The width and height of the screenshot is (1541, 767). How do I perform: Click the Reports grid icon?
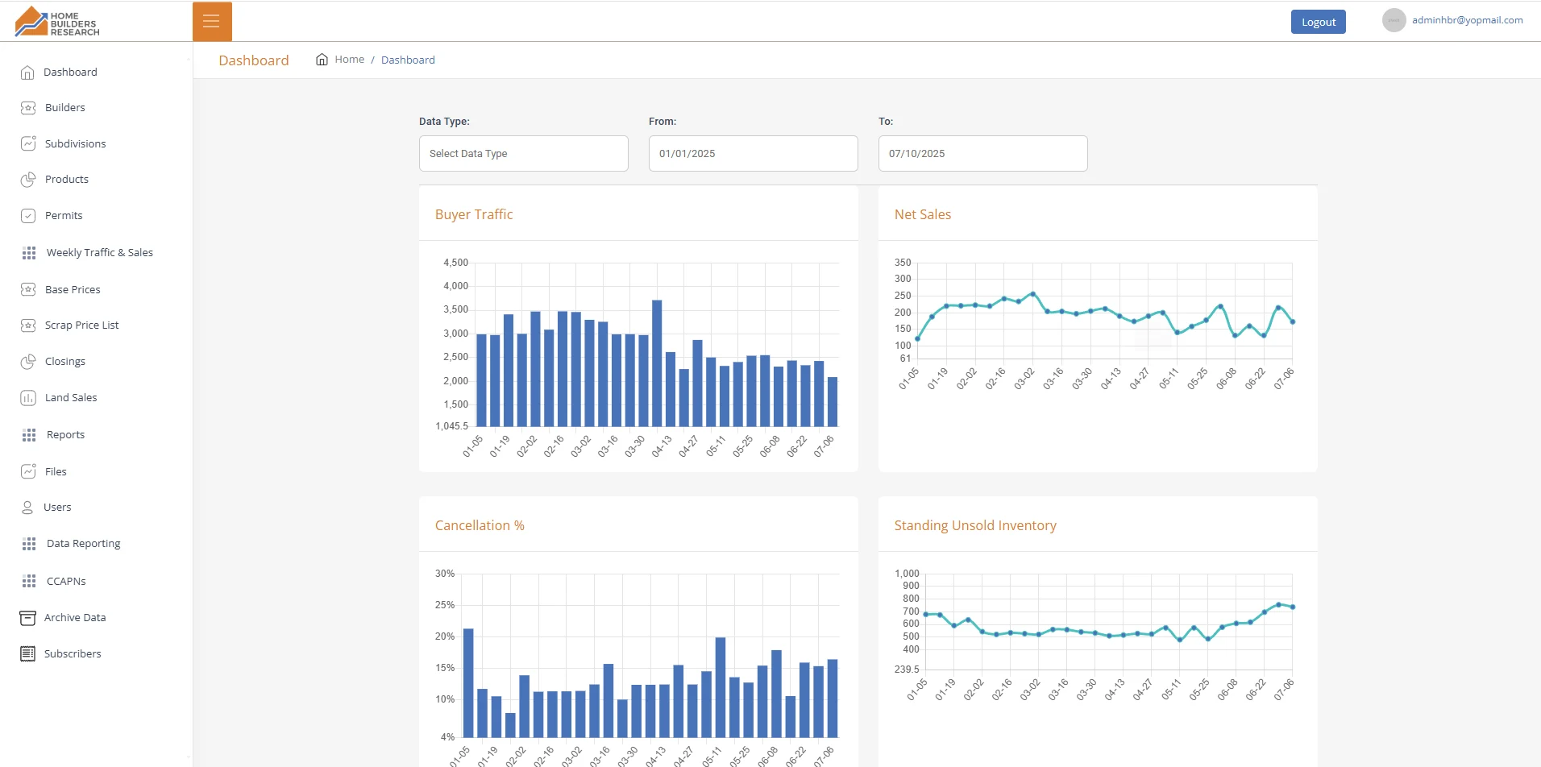coord(29,435)
